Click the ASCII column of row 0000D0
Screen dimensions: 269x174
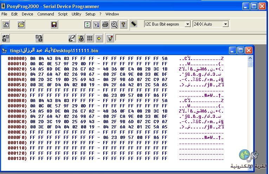tap(202, 127)
